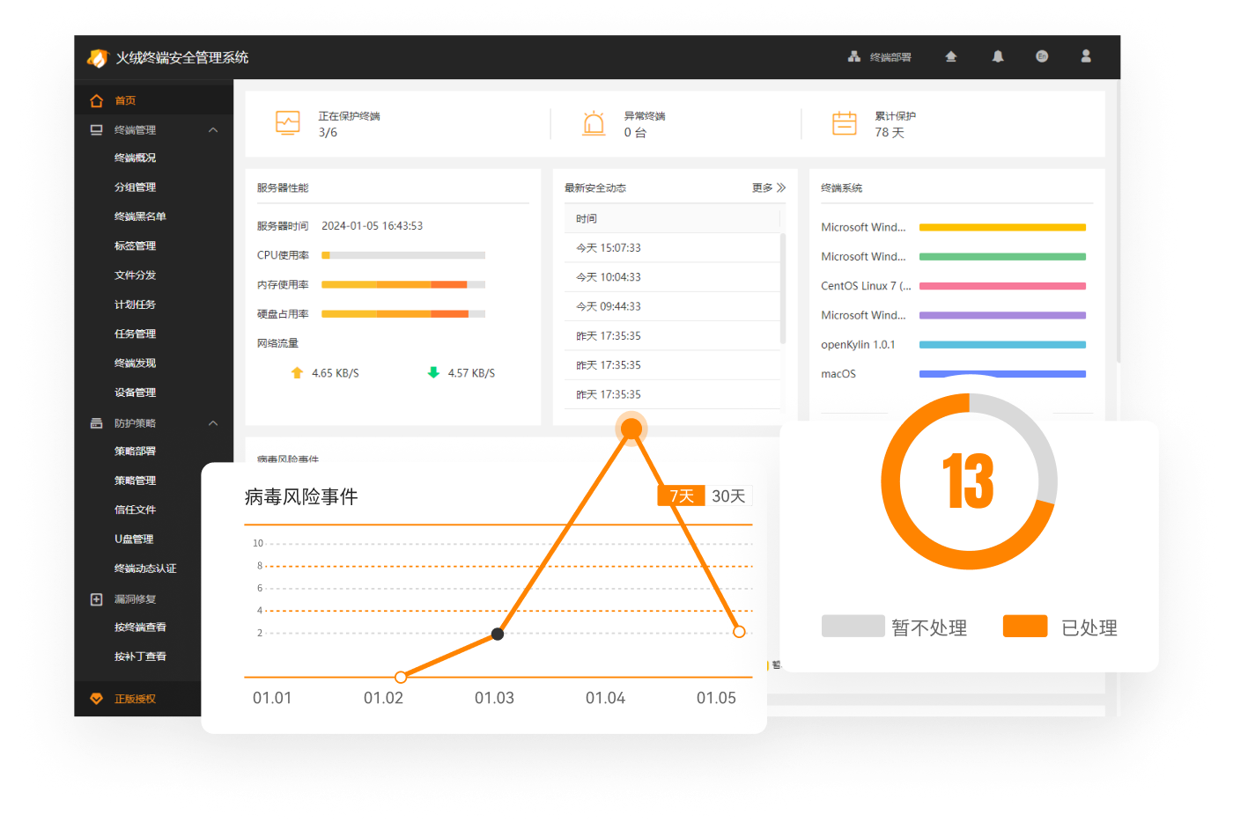Click the CPU使用率 progress bar
This screenshot has height=822, width=1233.
click(x=403, y=255)
